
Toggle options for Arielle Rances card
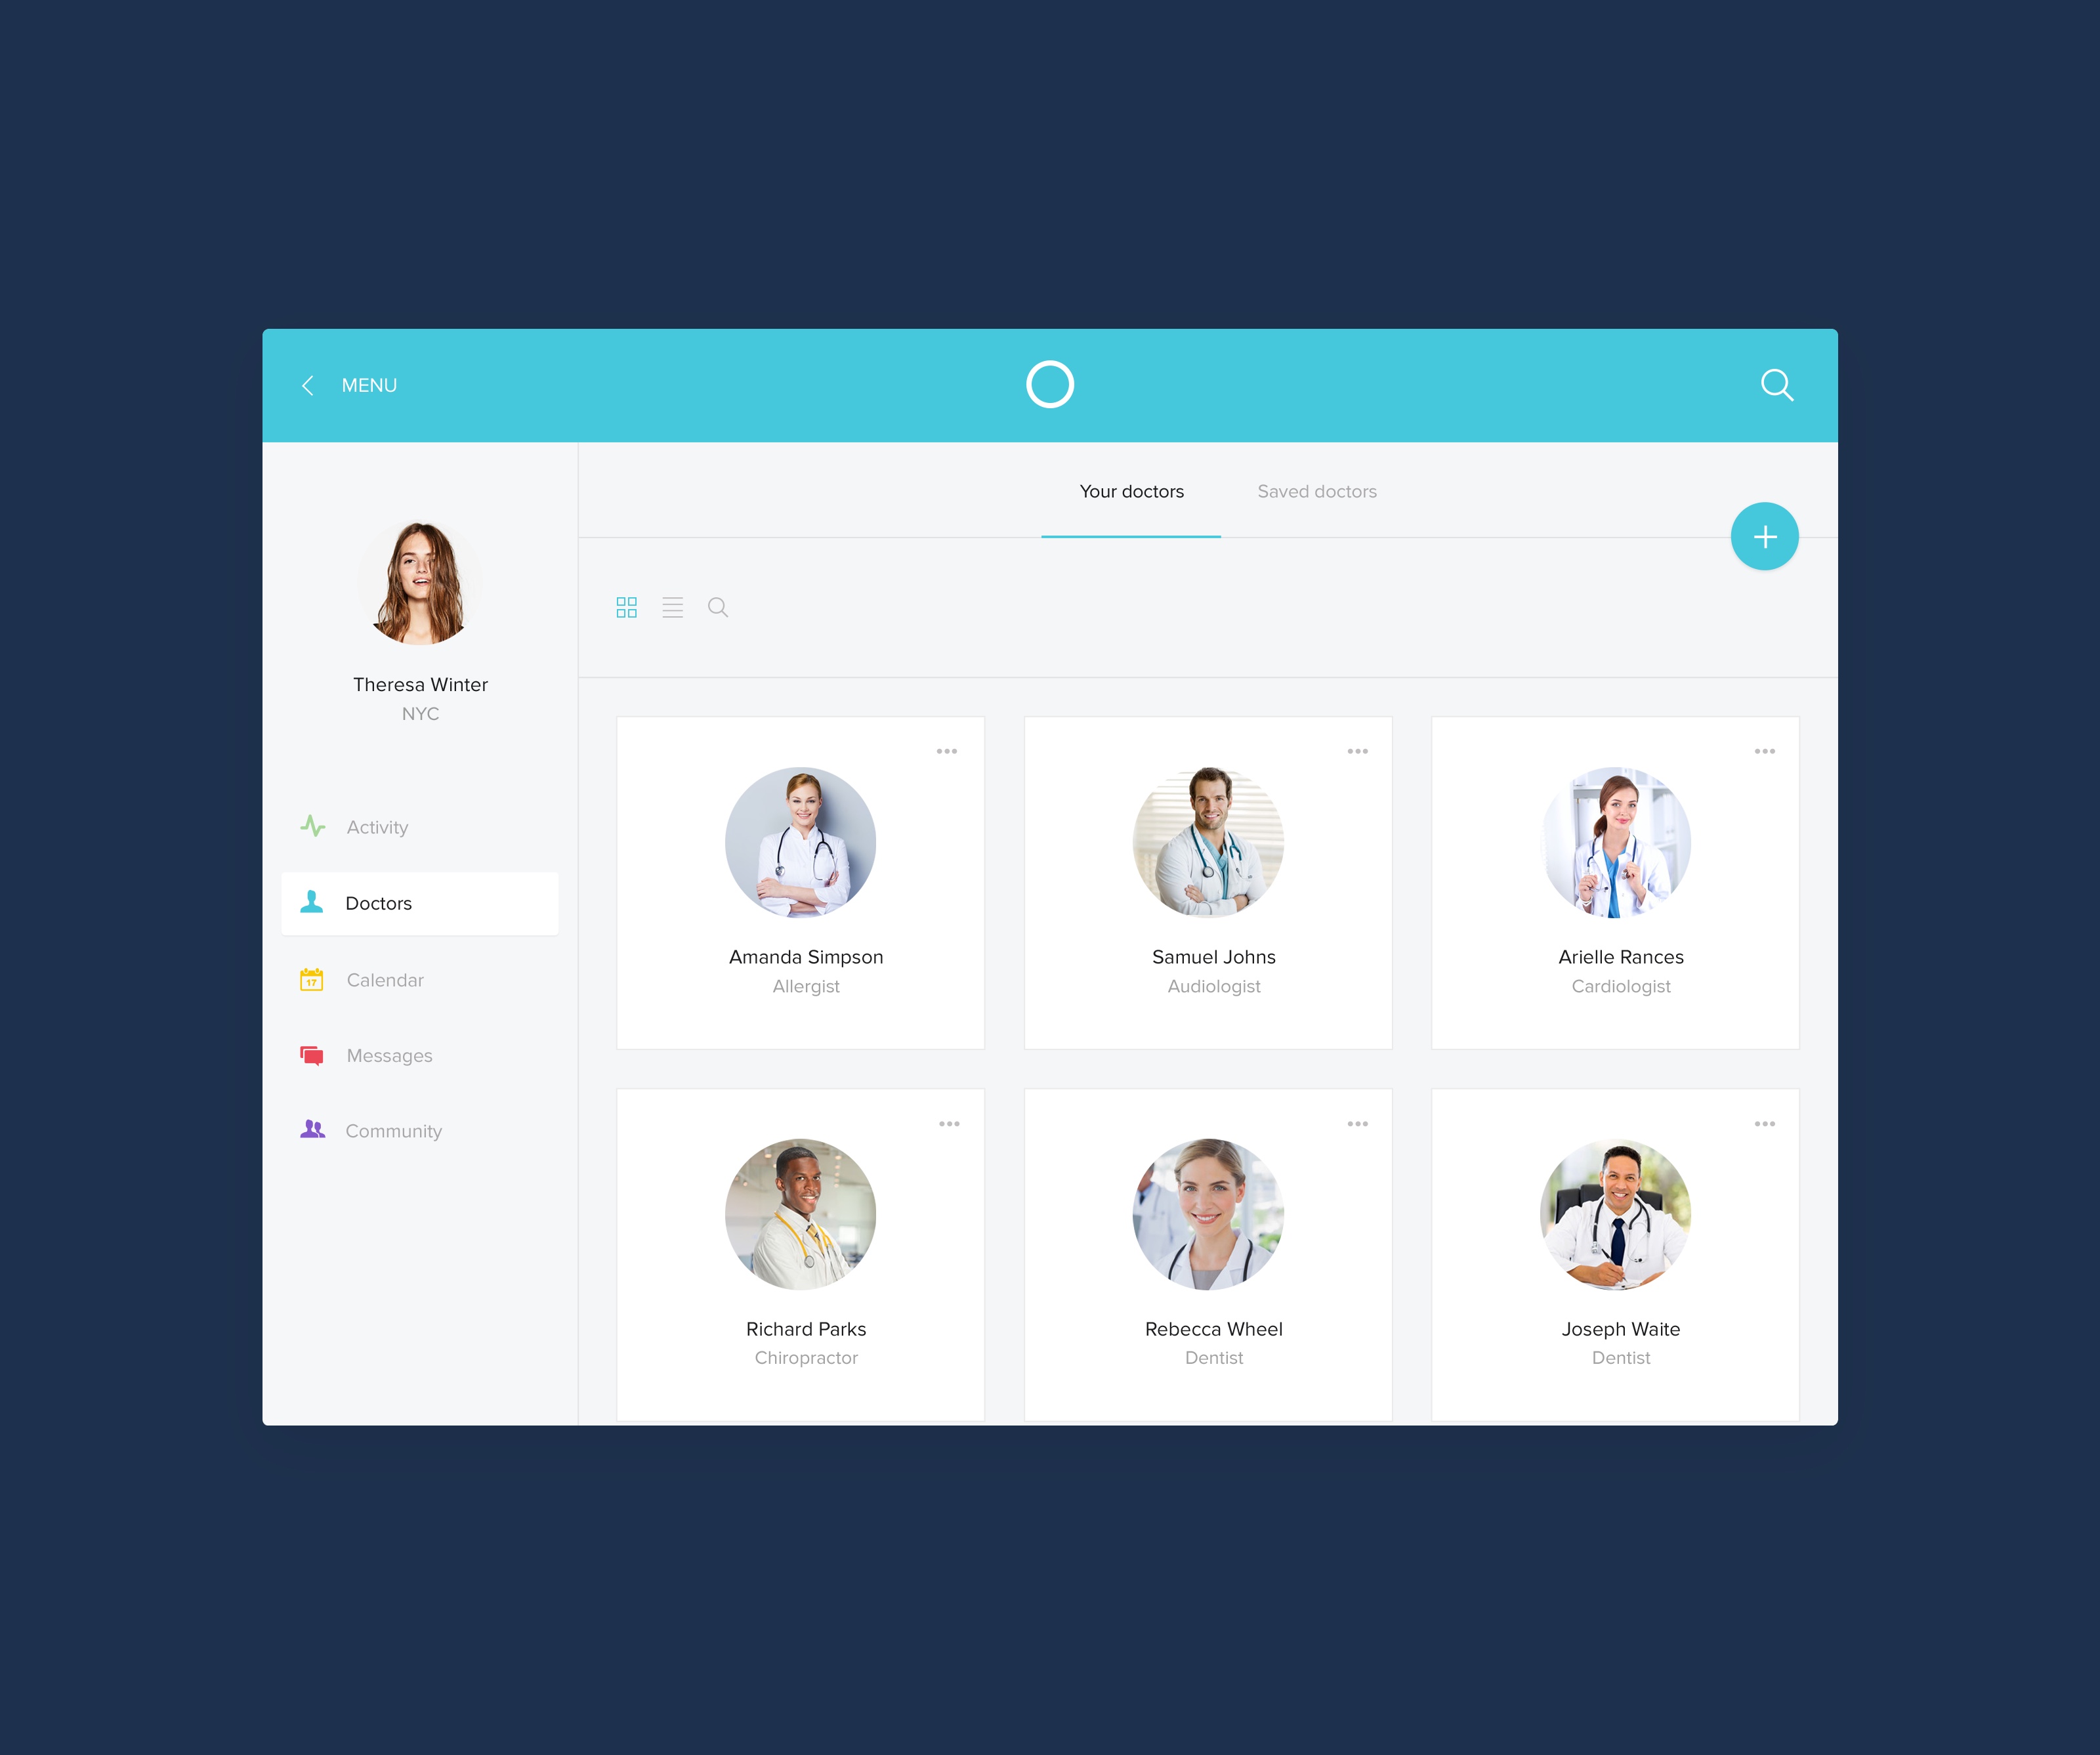point(1765,752)
